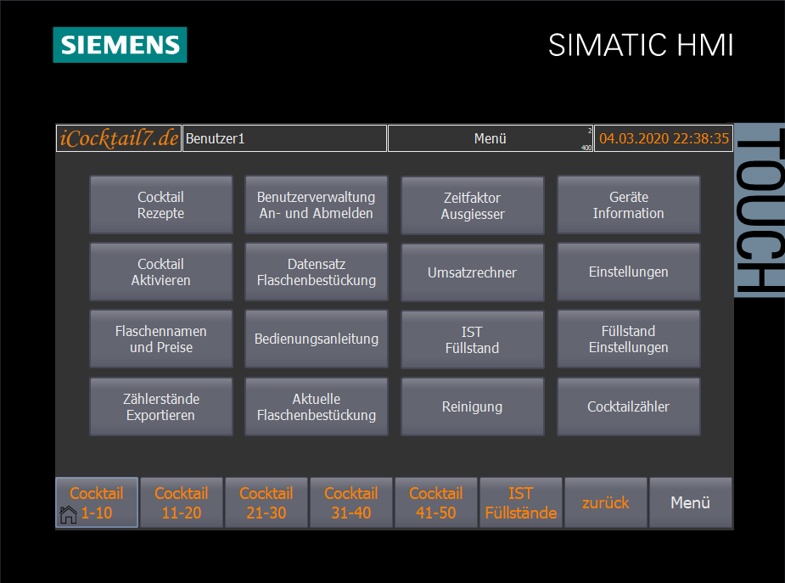This screenshot has width=785, height=583.
Task: Click the Benutzer1 user field
Action: coord(284,138)
